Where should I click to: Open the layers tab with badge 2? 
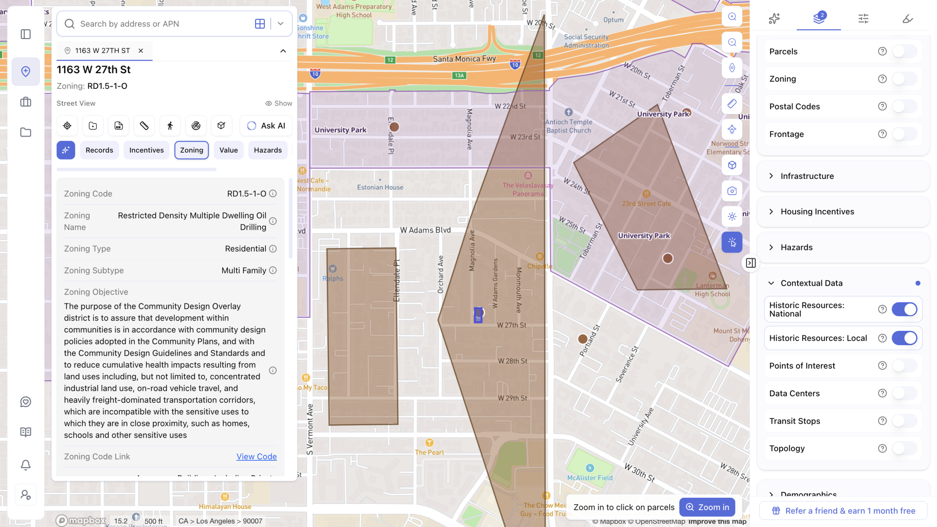[x=819, y=18]
